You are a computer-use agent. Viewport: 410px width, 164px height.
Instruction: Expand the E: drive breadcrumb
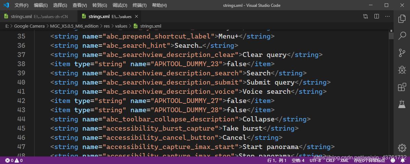[7, 26]
